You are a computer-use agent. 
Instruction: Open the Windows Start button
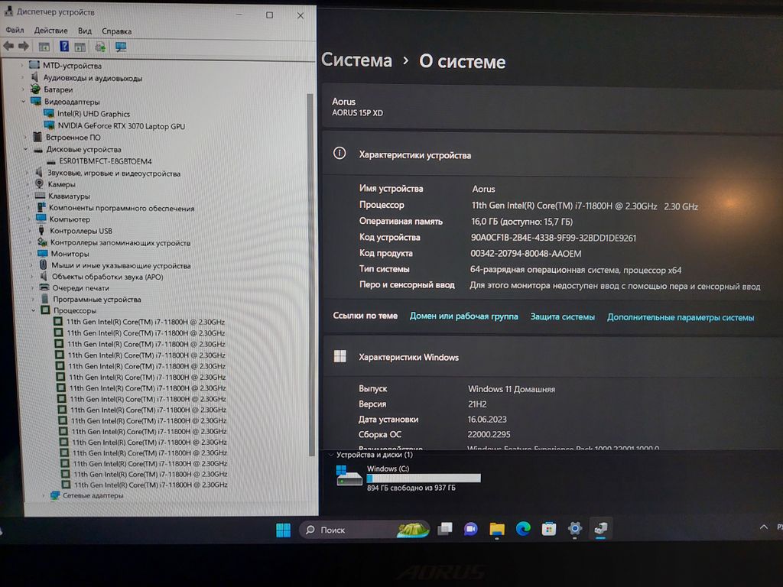[x=283, y=530]
